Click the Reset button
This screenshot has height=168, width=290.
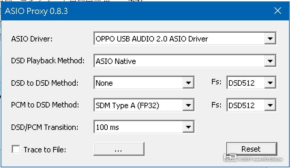[x=251, y=149]
